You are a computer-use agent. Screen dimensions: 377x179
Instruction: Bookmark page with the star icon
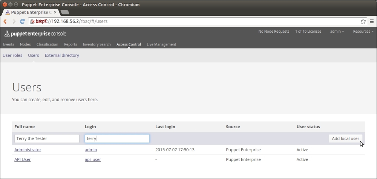(x=363, y=21)
